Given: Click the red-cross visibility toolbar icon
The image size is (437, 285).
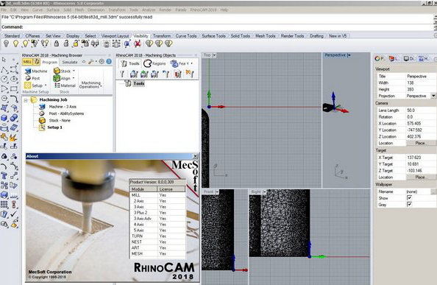Looking at the screenshot, I should [x=137, y=43].
